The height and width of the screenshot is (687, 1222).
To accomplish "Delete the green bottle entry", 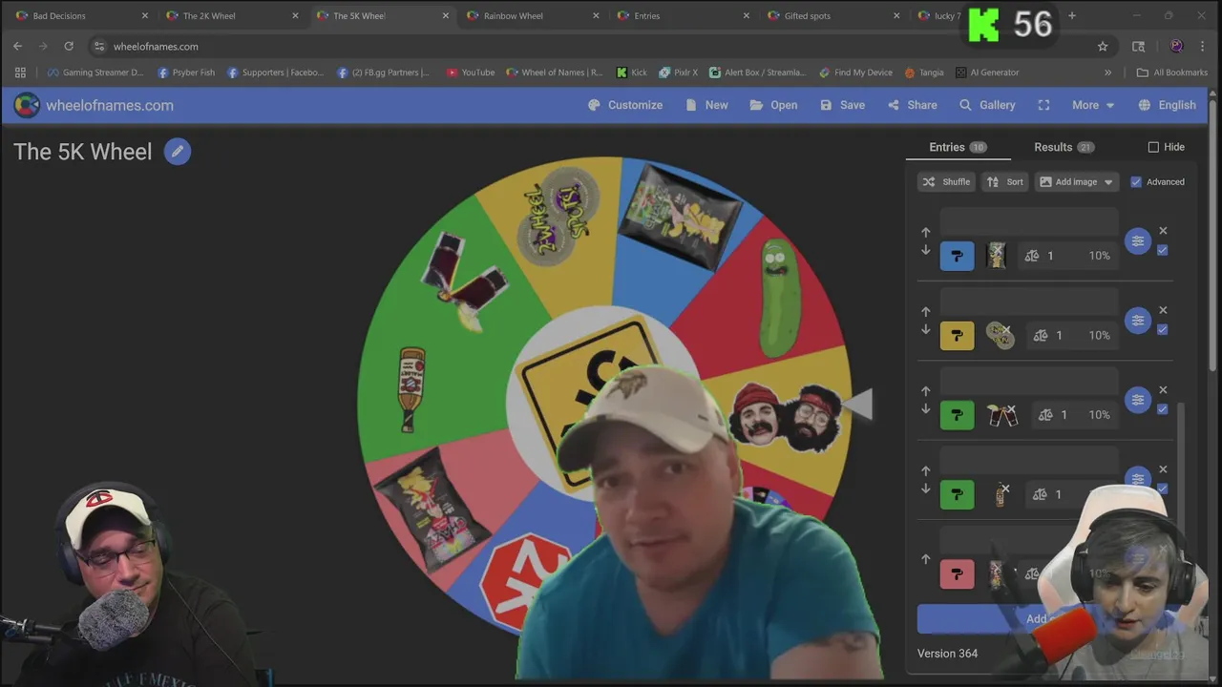I will coord(1163,469).
